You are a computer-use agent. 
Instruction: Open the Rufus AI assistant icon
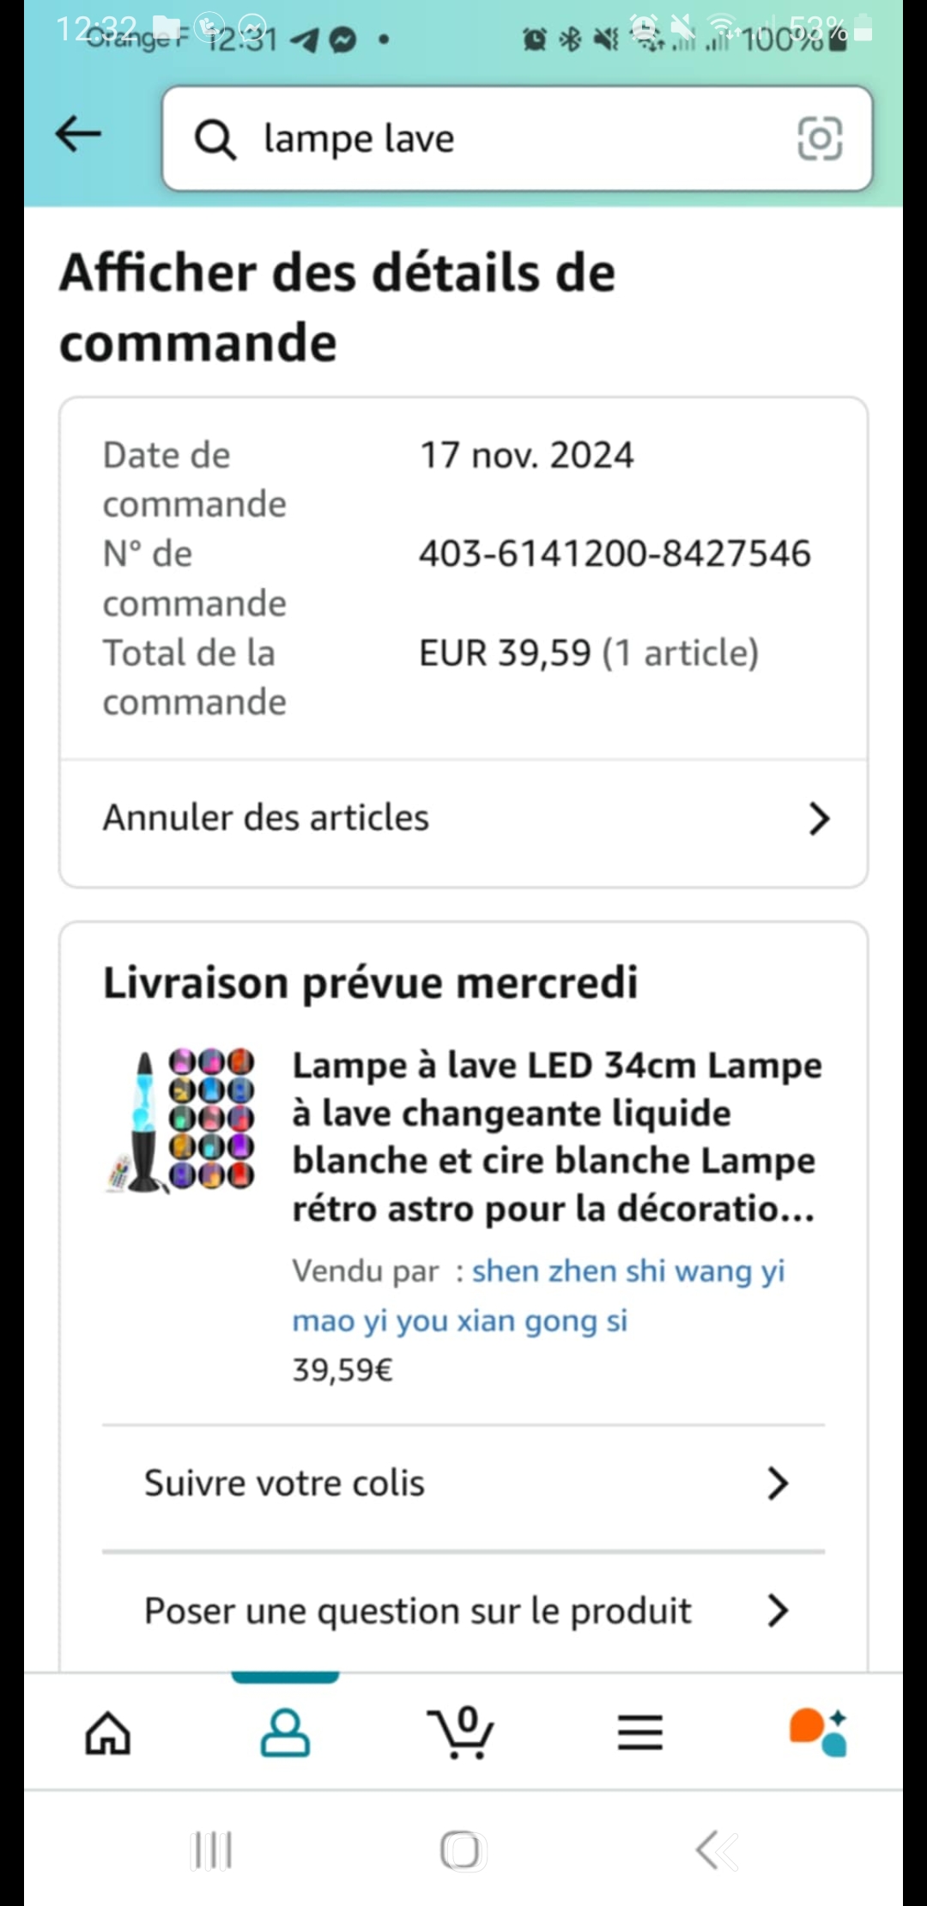[818, 1733]
